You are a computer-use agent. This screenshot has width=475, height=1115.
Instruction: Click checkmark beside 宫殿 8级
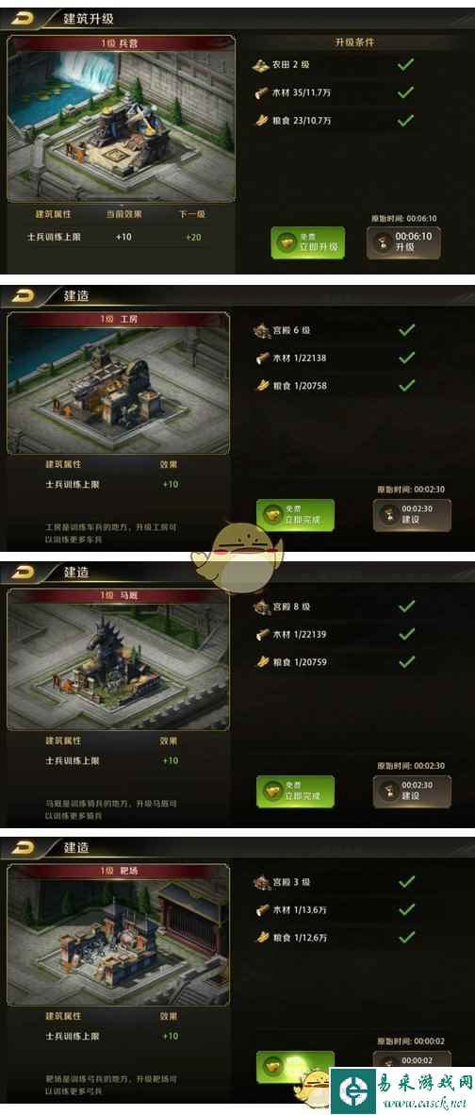pos(407,607)
